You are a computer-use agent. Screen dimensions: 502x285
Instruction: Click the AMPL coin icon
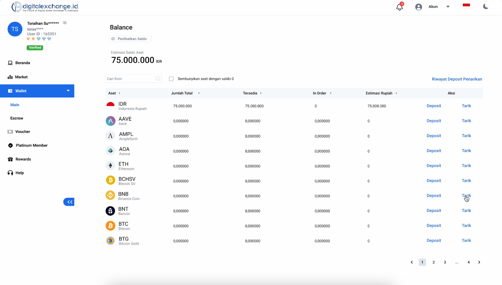110,136
